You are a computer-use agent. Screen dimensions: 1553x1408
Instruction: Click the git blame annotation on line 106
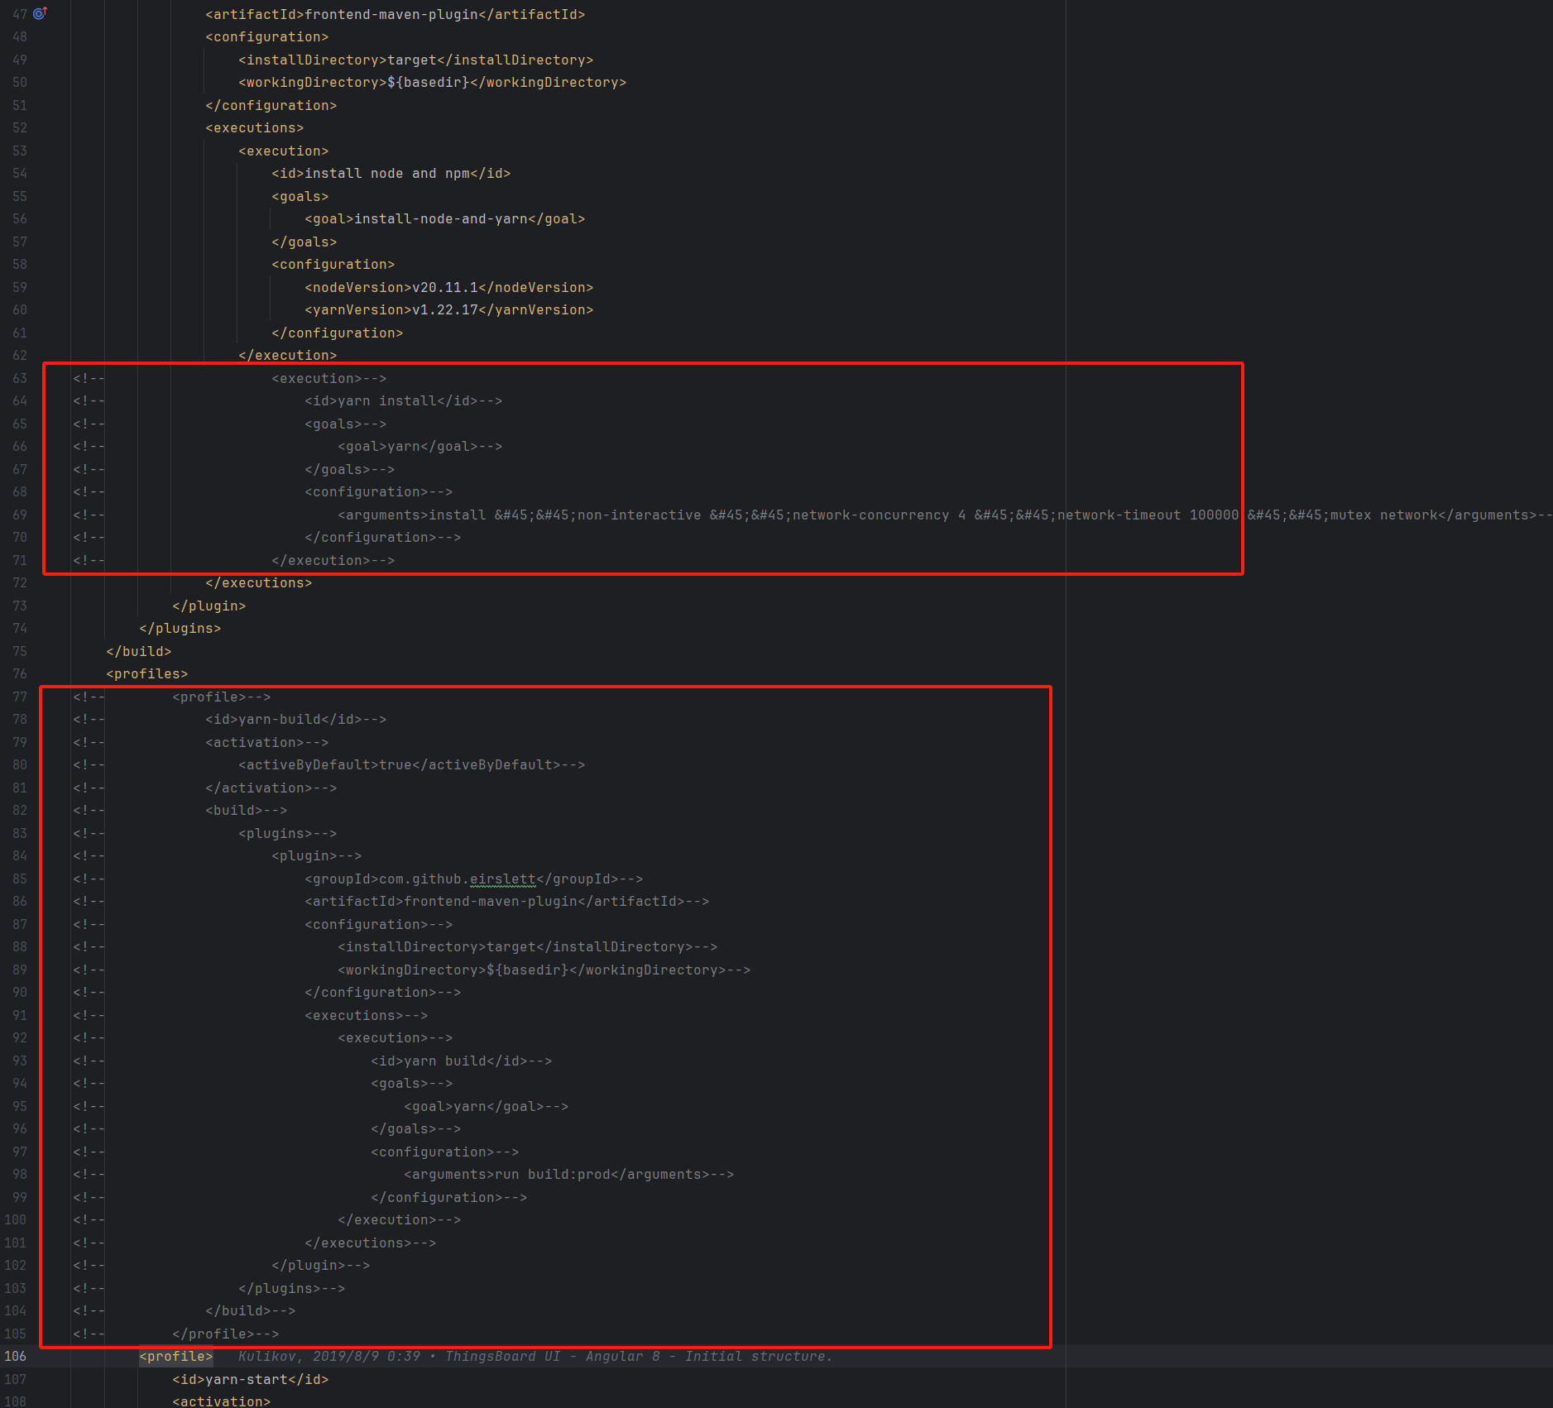tap(534, 1356)
